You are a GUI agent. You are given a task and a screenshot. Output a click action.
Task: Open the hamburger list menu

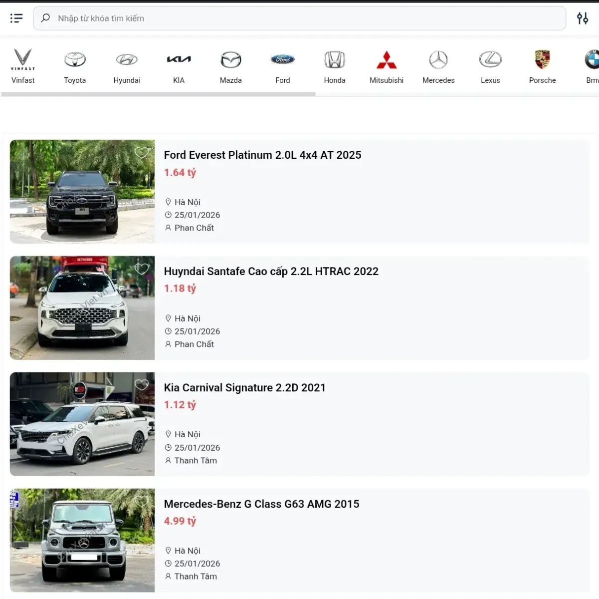coord(16,18)
